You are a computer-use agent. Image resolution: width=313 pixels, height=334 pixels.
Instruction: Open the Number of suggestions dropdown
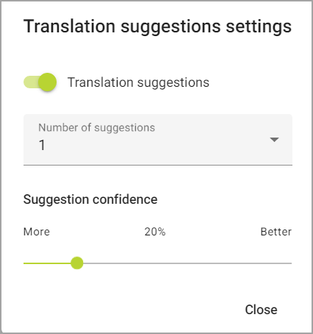pos(158,140)
